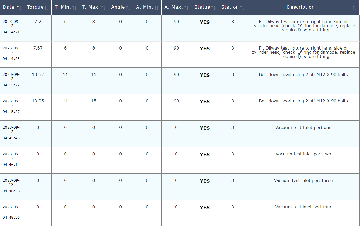360x226 pixels.
Task: Select the Description column header text
Action: click(301, 7)
